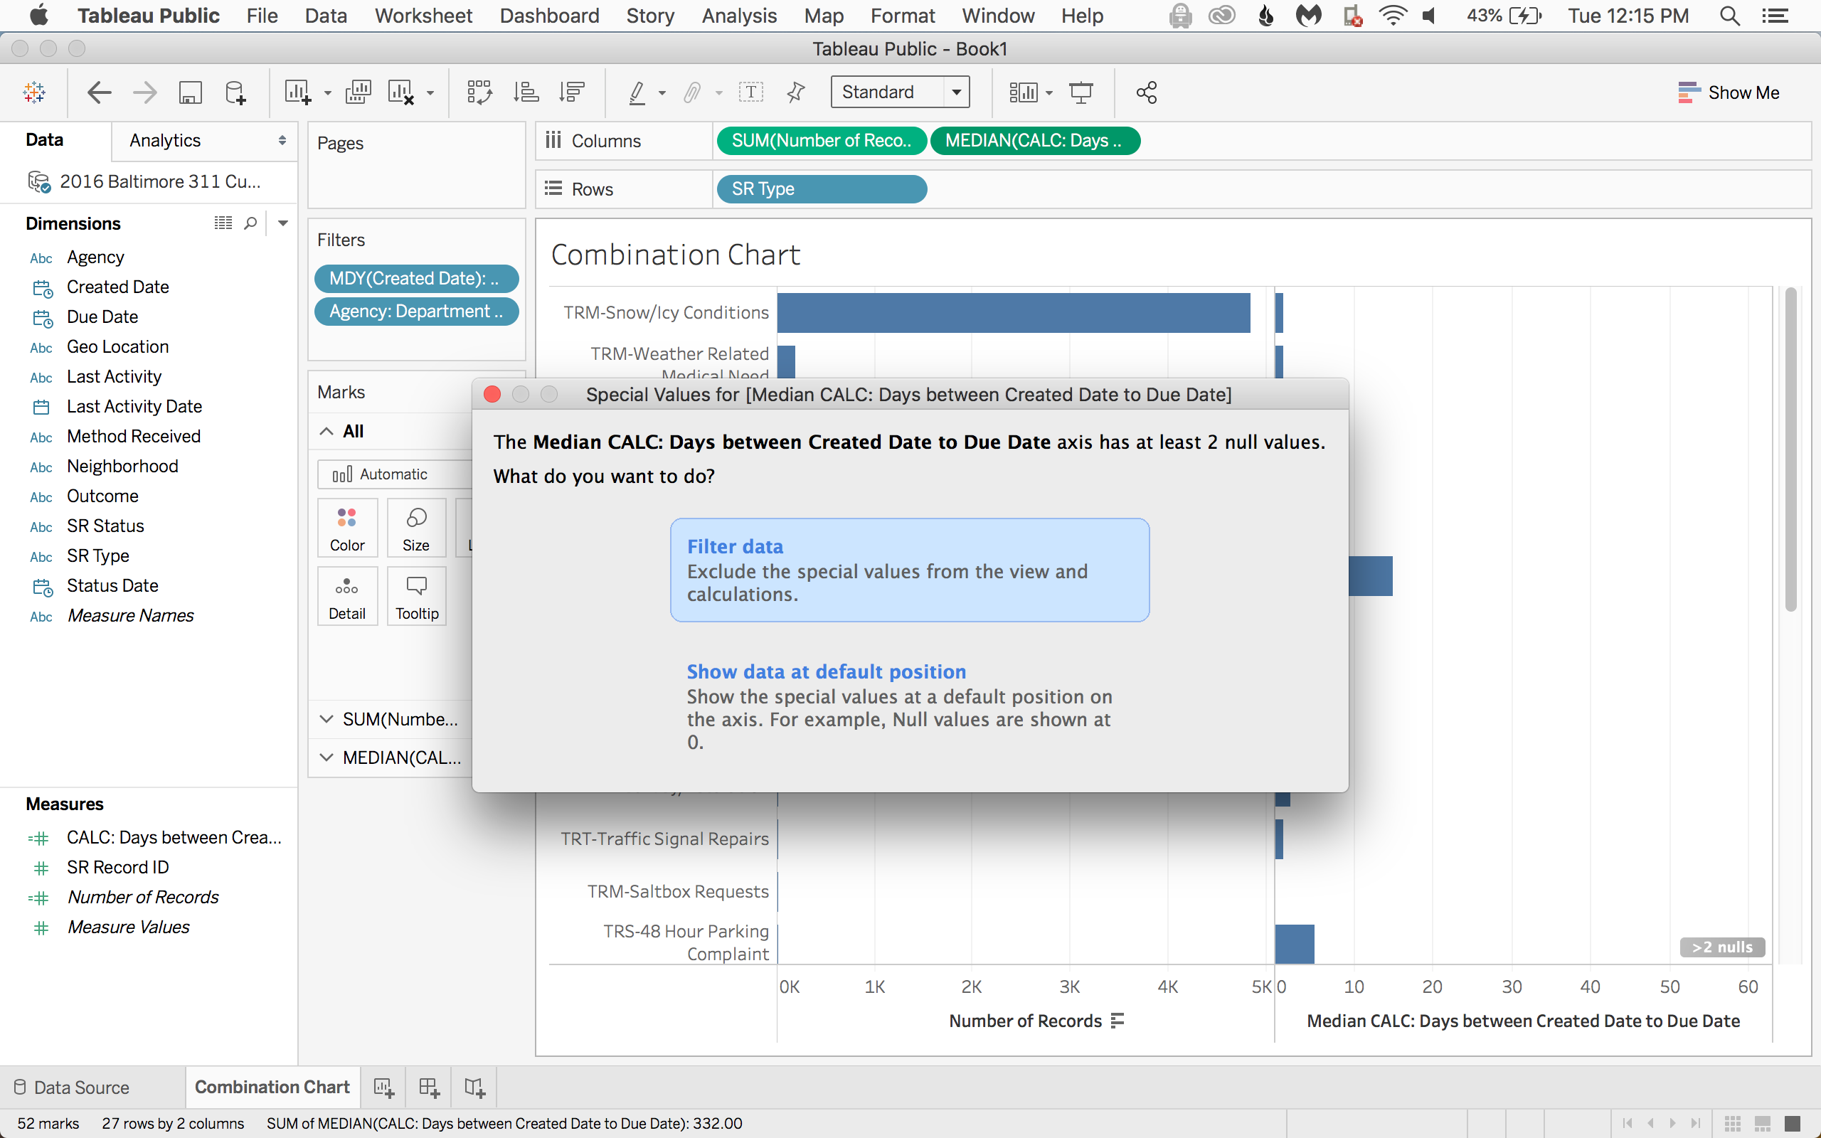Click the Detail mark card button
Image resolution: width=1821 pixels, height=1138 pixels.
(x=347, y=597)
